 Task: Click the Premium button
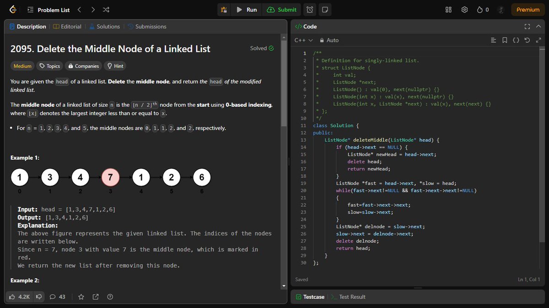[528, 10]
